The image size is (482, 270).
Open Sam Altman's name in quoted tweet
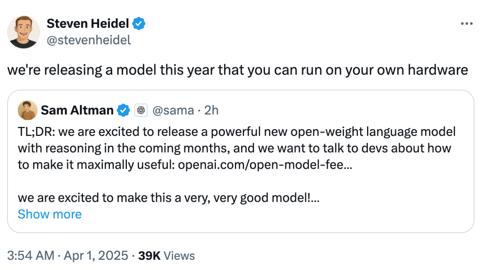[77, 110]
